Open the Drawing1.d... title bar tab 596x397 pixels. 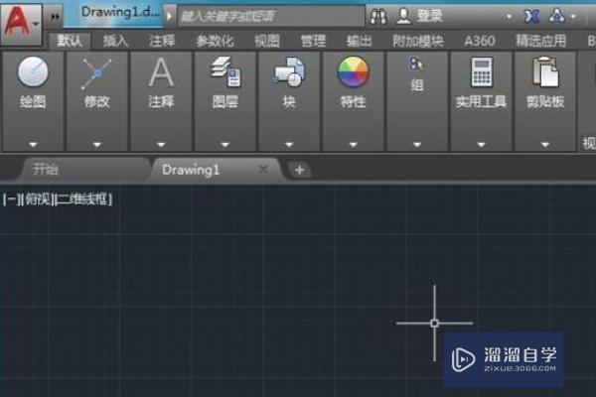point(114,14)
